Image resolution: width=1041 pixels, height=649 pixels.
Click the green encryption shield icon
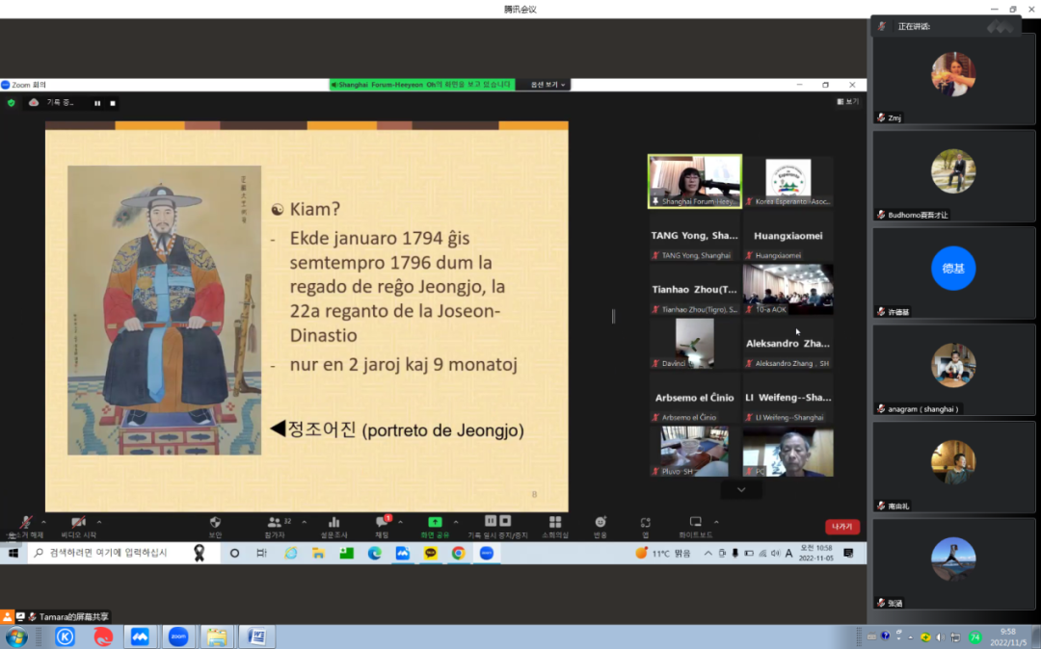click(x=11, y=103)
